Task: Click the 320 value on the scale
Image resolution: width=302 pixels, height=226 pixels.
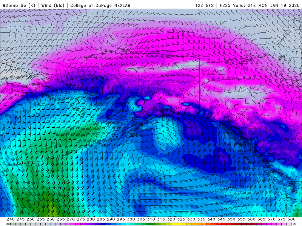Action: 171,219
